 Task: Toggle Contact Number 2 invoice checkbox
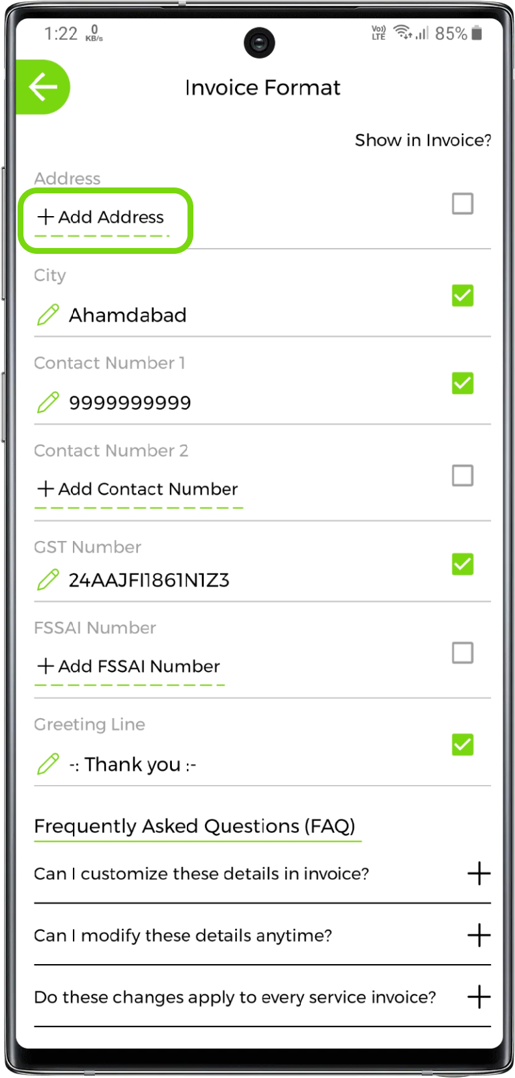tap(462, 475)
